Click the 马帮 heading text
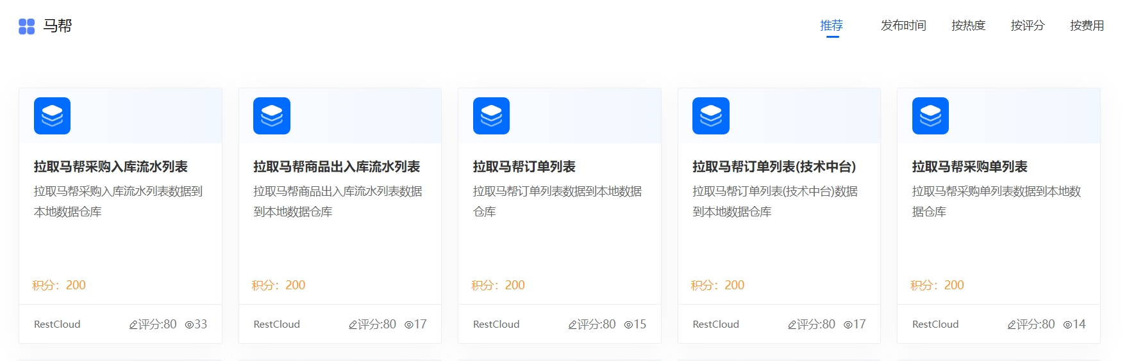Image resolution: width=1129 pixels, height=361 pixels. (58, 26)
